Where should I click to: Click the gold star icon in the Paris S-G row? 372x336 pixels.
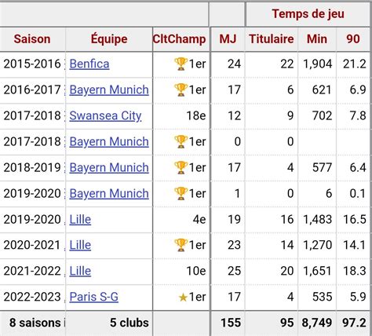point(183,298)
